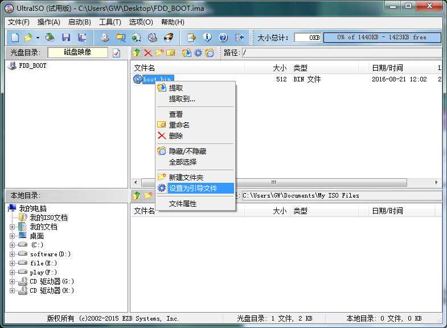Open the 帮助(H) menu
The height and width of the screenshot is (328, 447).
[173, 22]
